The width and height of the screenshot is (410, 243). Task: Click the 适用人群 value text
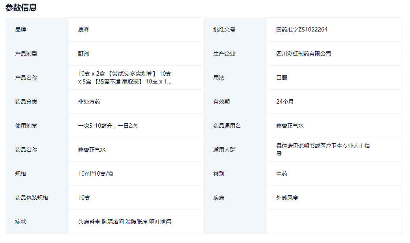[323, 150]
